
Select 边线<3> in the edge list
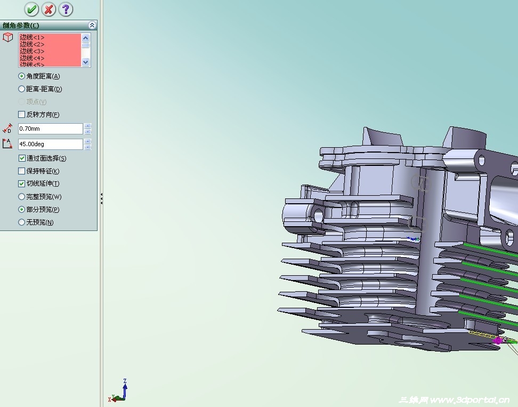pyautogui.click(x=32, y=51)
